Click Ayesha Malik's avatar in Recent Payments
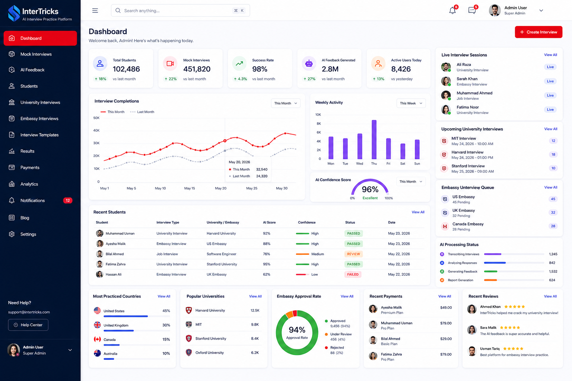This screenshot has height=381, width=572. click(x=373, y=309)
